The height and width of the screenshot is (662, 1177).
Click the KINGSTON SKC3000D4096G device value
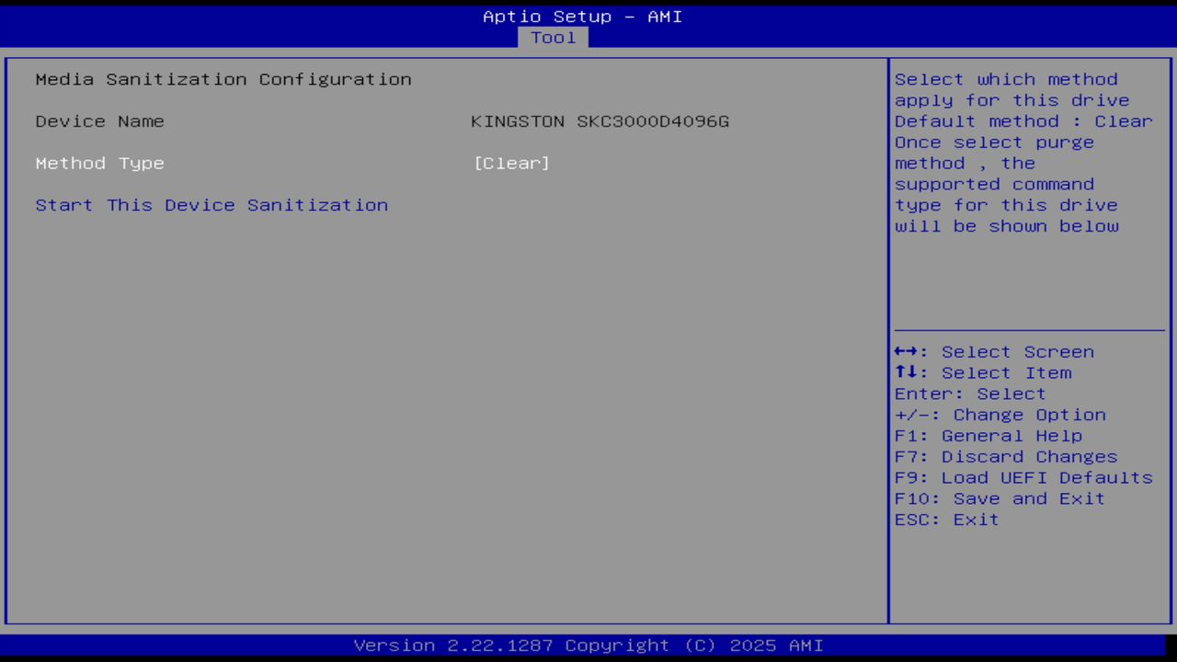[600, 121]
